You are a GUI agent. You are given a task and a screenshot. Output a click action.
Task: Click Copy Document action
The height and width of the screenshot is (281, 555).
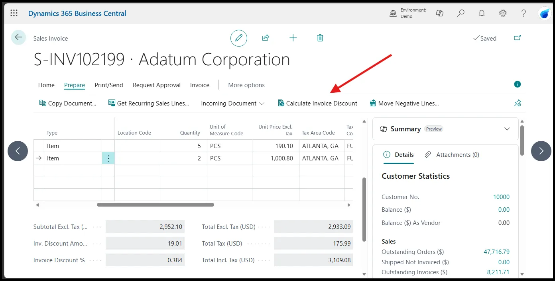tap(68, 103)
